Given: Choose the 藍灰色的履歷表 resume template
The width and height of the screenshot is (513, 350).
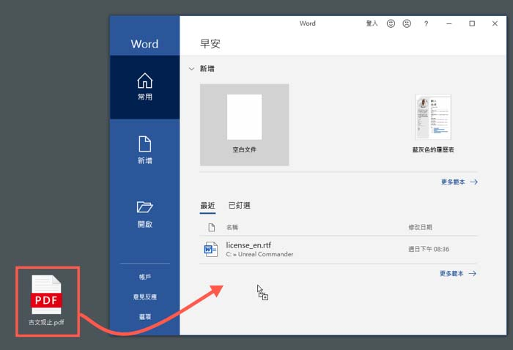Looking at the screenshot, I should click(x=433, y=124).
